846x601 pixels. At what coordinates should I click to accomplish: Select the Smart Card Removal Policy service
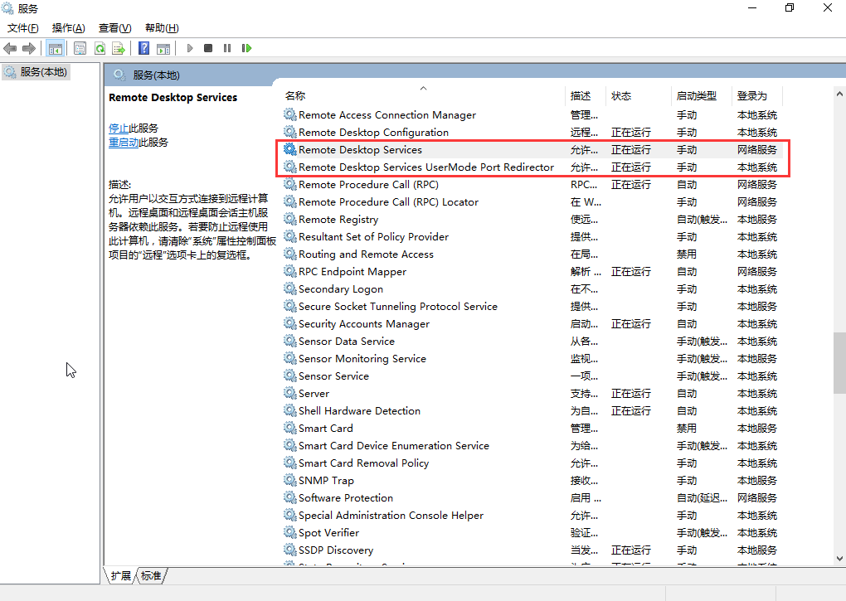tap(532, 463)
